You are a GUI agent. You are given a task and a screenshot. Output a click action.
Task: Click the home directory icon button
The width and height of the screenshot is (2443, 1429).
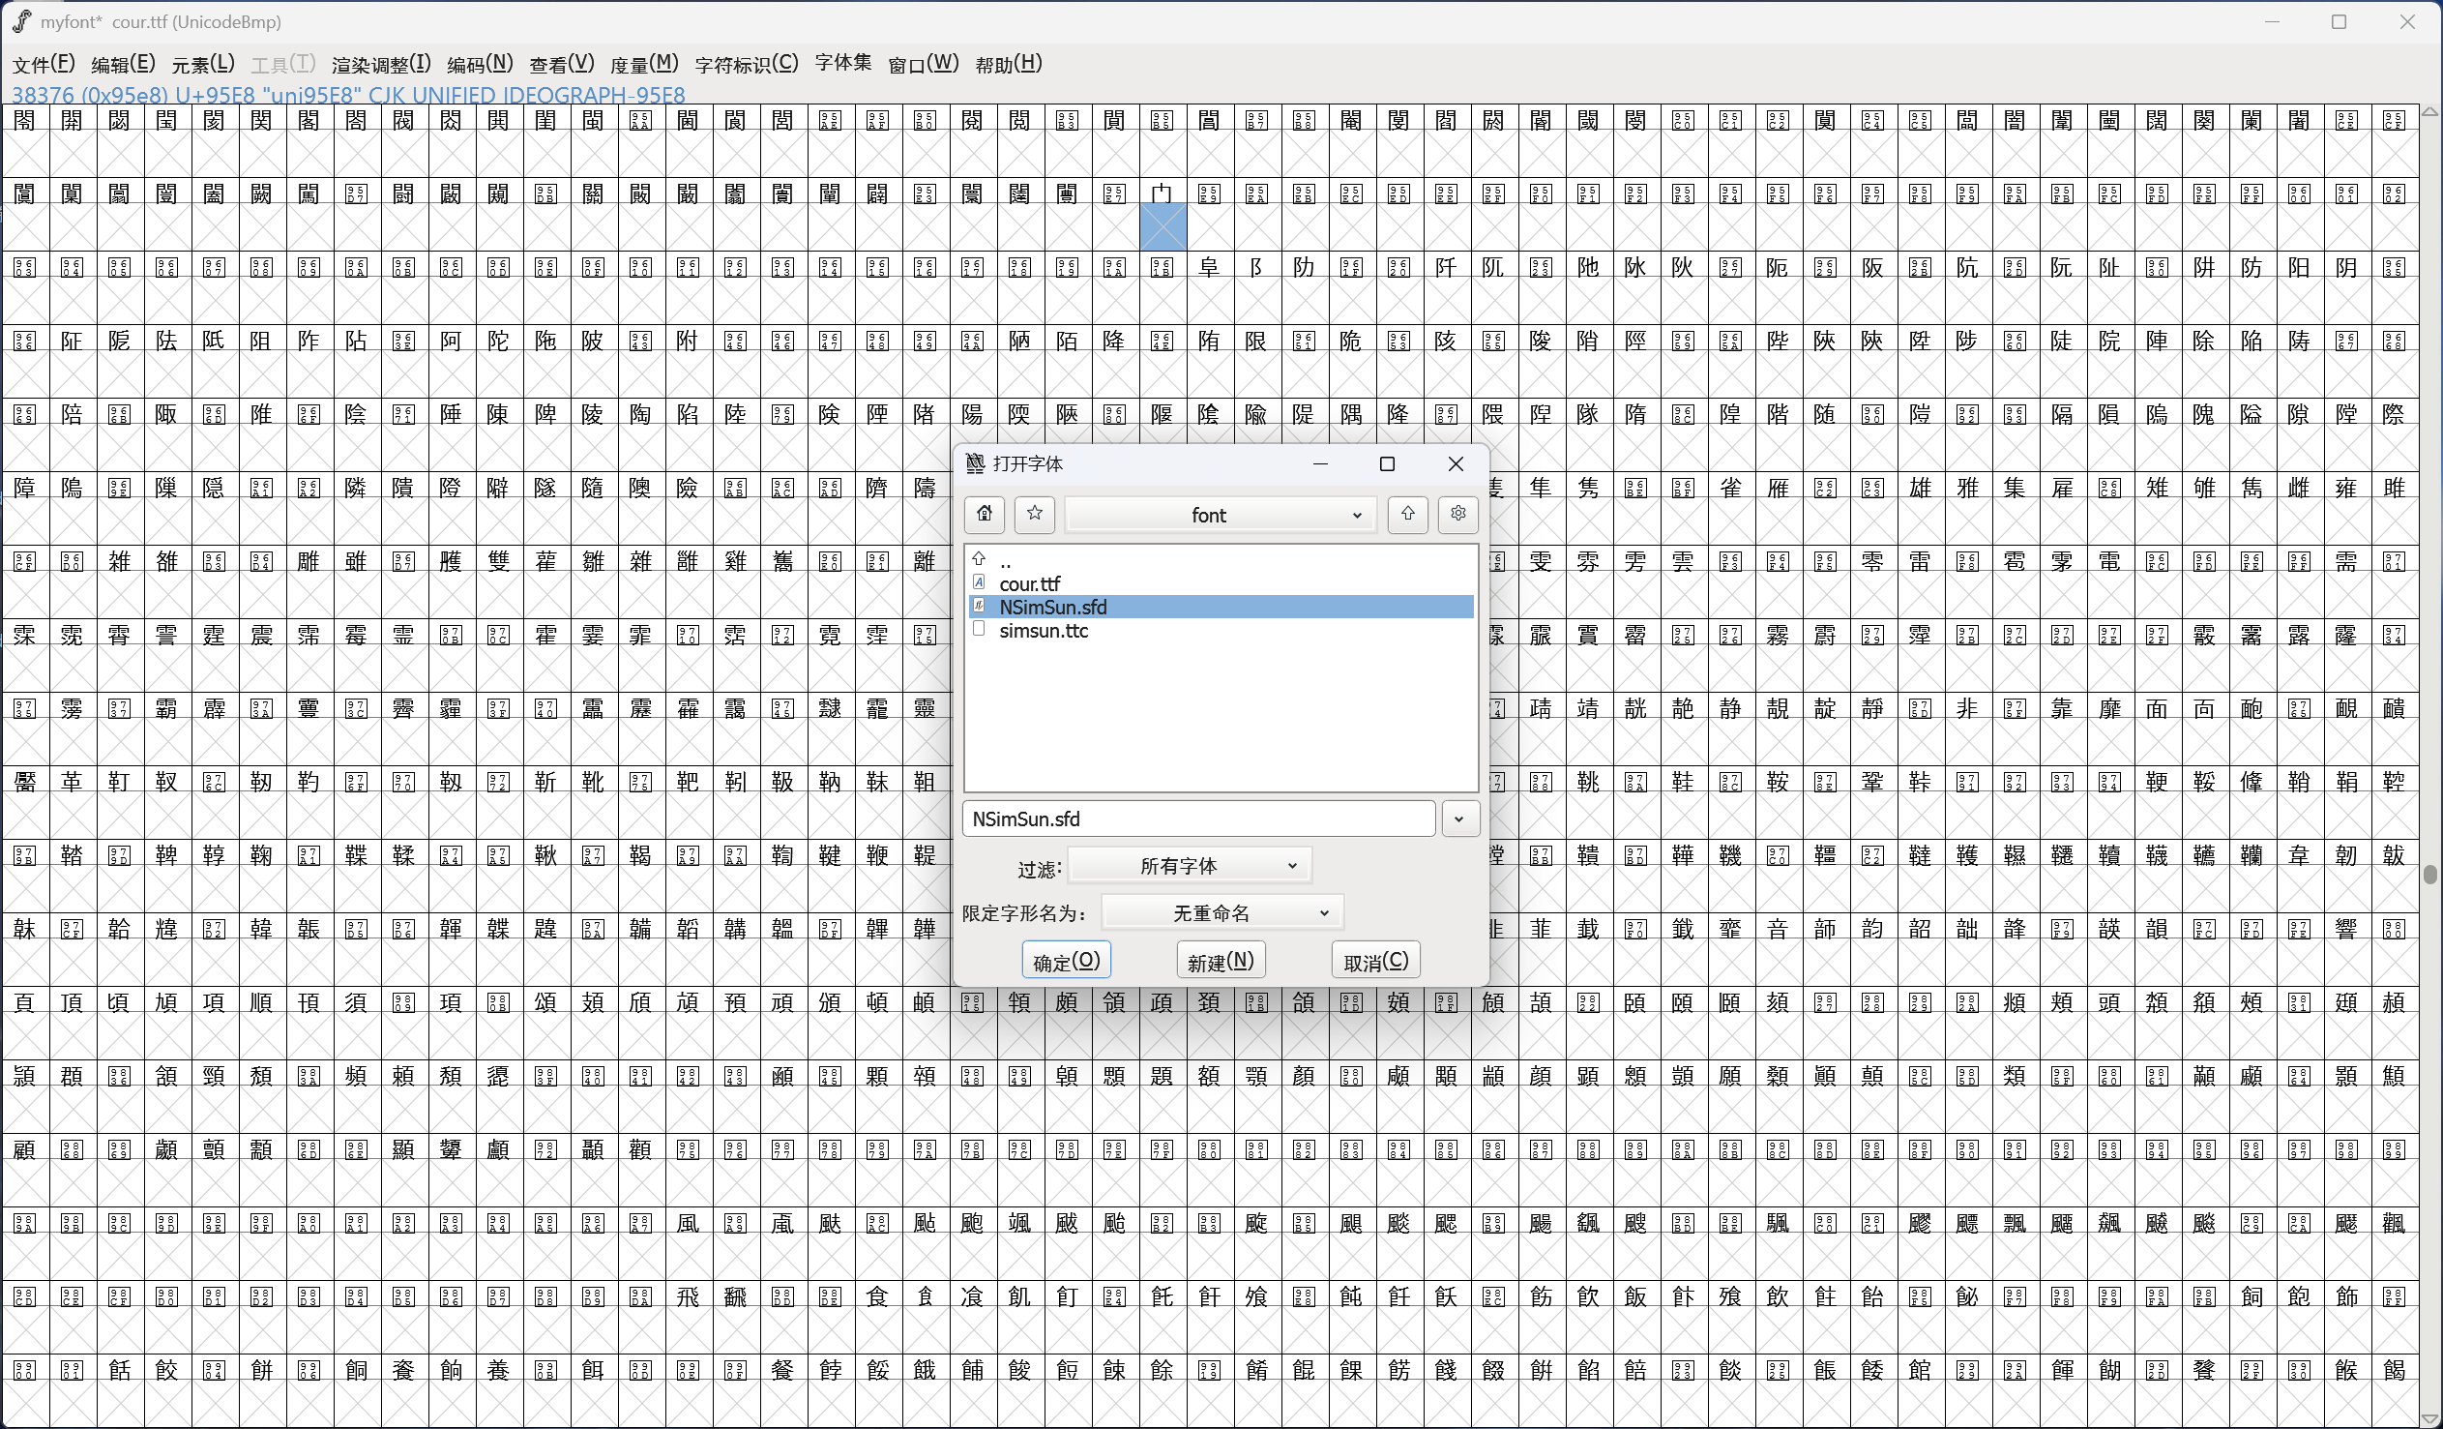[984, 514]
